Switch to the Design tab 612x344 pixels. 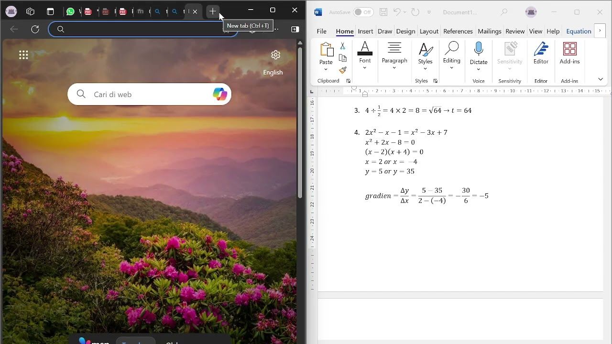(405, 31)
